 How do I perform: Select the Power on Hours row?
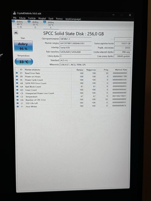click(71, 76)
